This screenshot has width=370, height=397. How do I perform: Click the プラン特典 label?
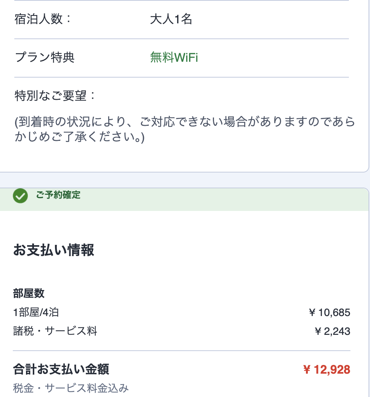pyautogui.click(x=45, y=58)
